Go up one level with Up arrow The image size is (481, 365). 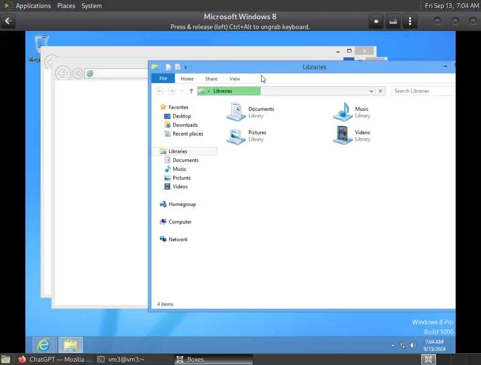pos(191,91)
